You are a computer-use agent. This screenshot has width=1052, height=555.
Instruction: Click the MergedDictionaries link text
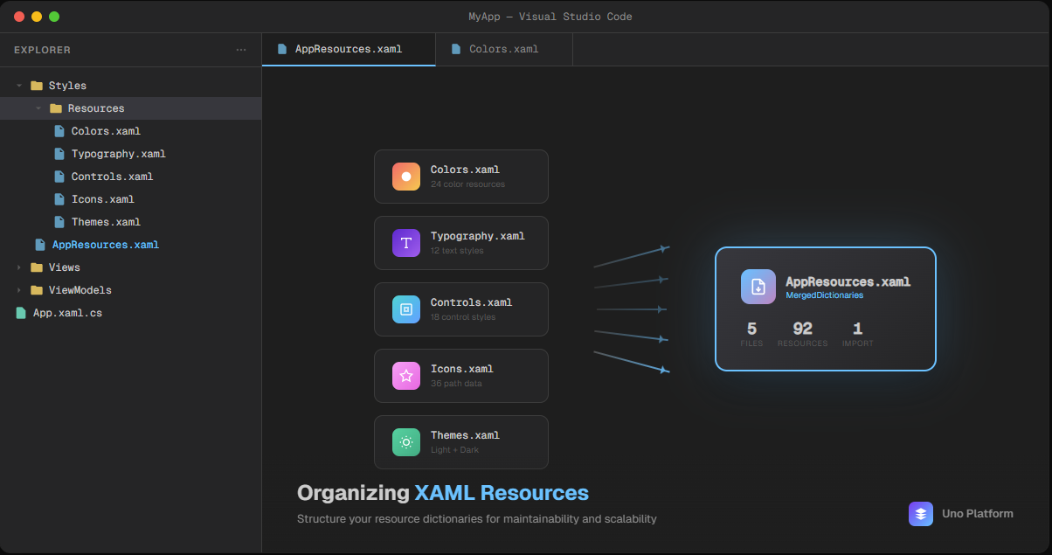(x=824, y=295)
